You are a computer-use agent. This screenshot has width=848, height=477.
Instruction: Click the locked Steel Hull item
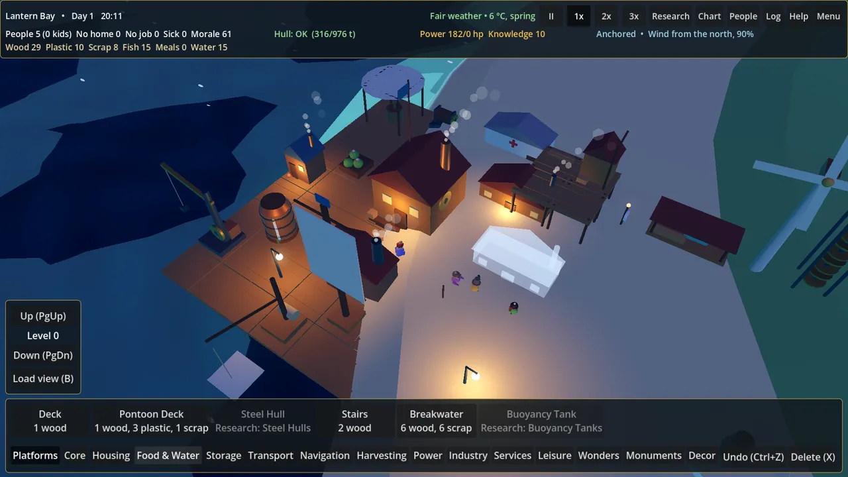pos(263,421)
